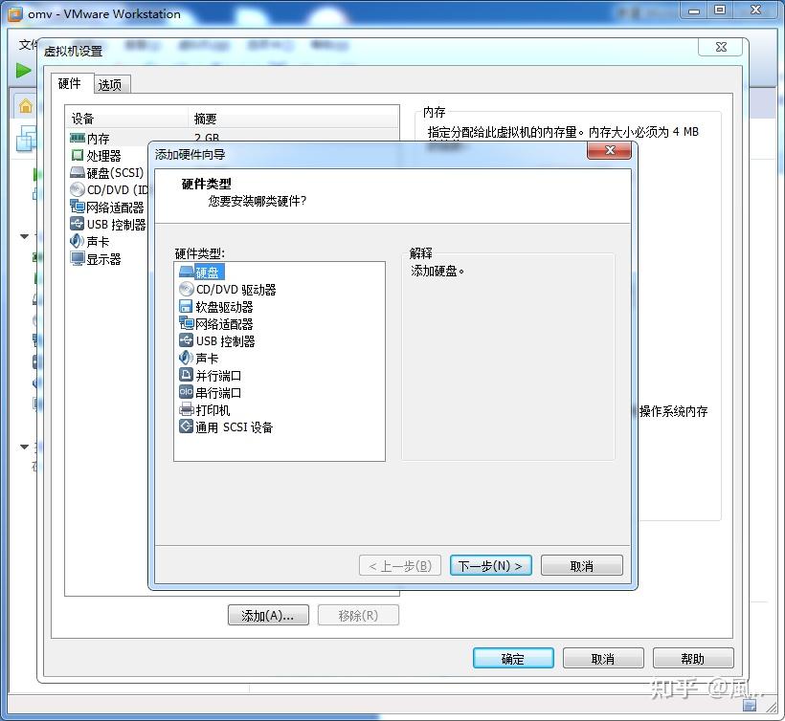The image size is (785, 721).
Task: Confirm settings with the 确定 button
Action: pyautogui.click(x=513, y=658)
